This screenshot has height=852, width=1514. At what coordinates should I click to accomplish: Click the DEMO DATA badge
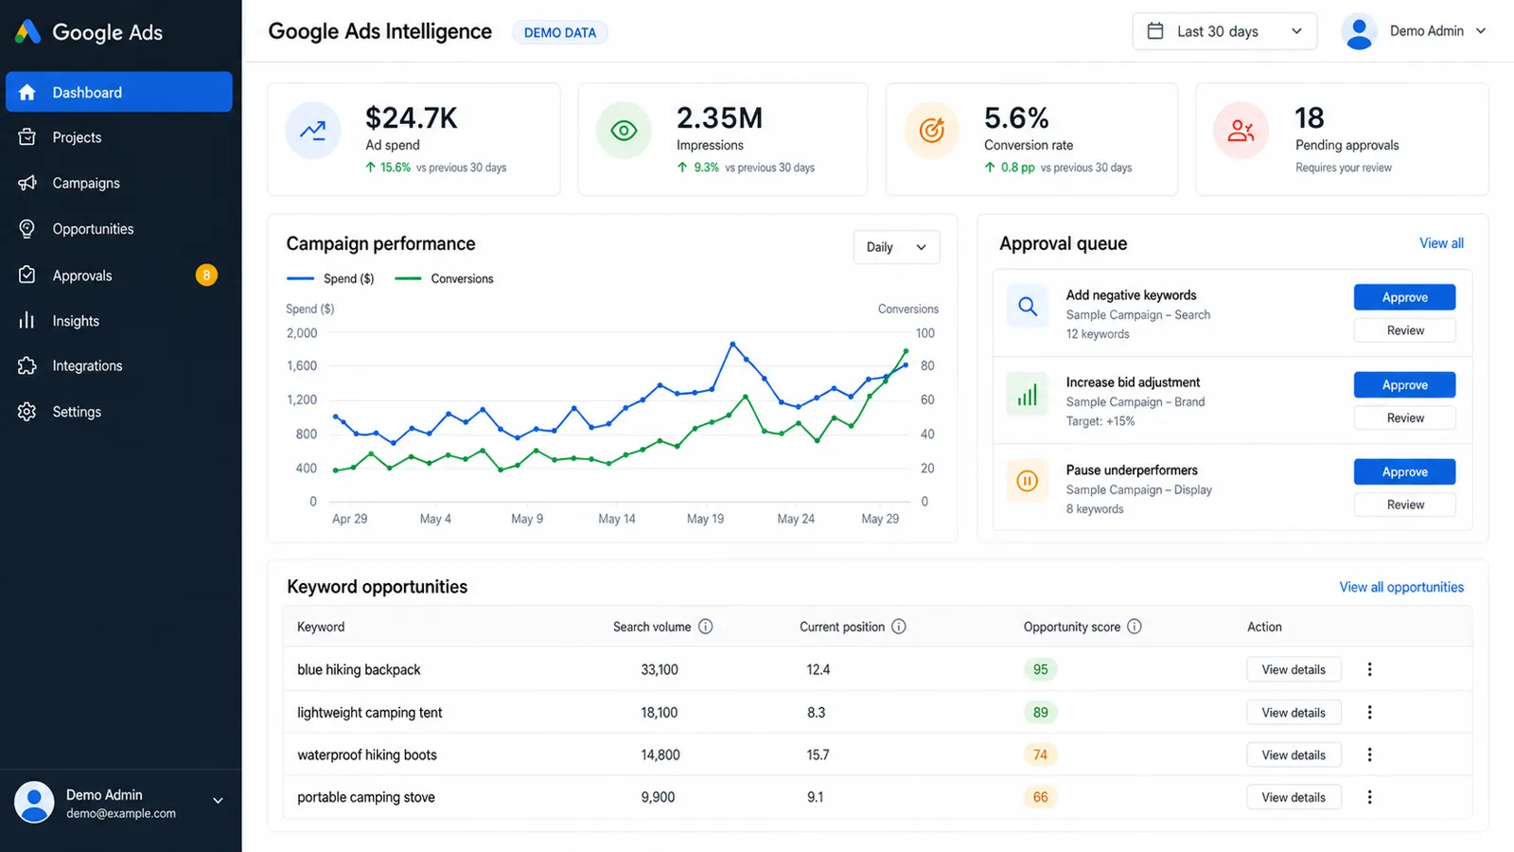tap(560, 32)
